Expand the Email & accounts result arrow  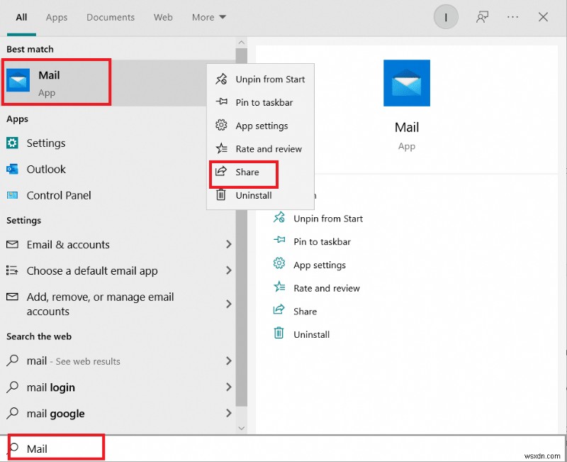[228, 244]
